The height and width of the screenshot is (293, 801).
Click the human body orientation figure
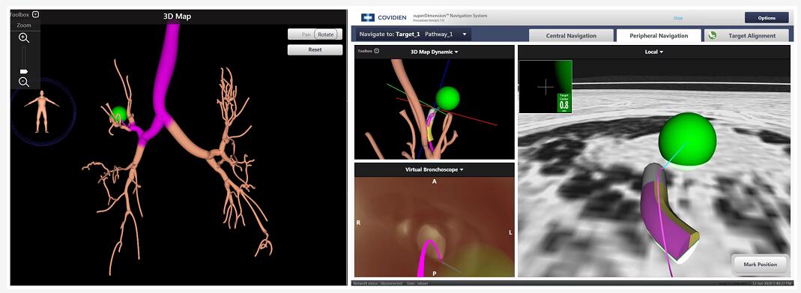click(x=41, y=111)
